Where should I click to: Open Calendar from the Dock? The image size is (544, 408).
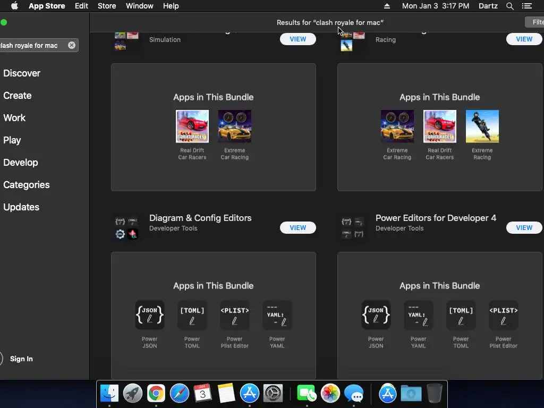pyautogui.click(x=202, y=394)
